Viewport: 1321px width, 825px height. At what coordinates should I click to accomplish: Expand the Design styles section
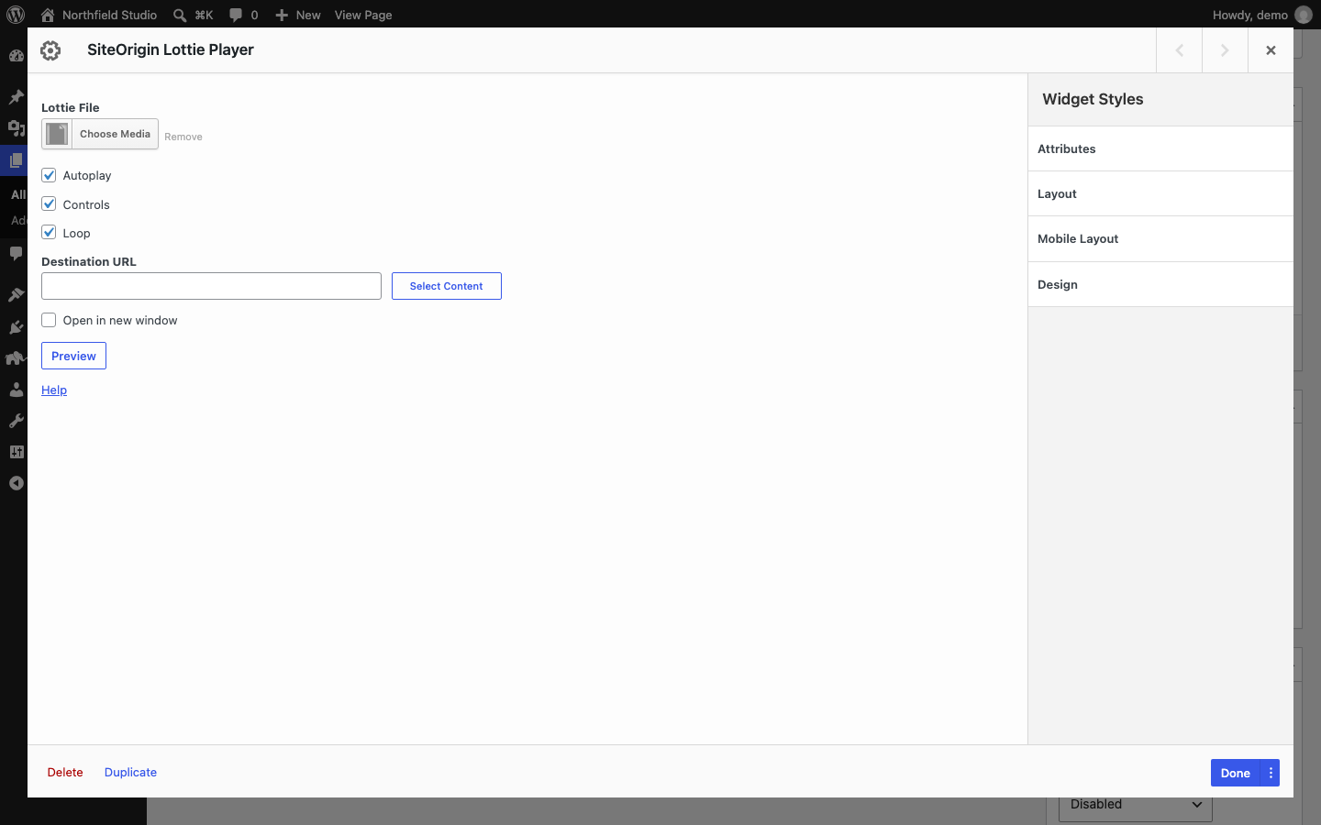pos(1160,284)
